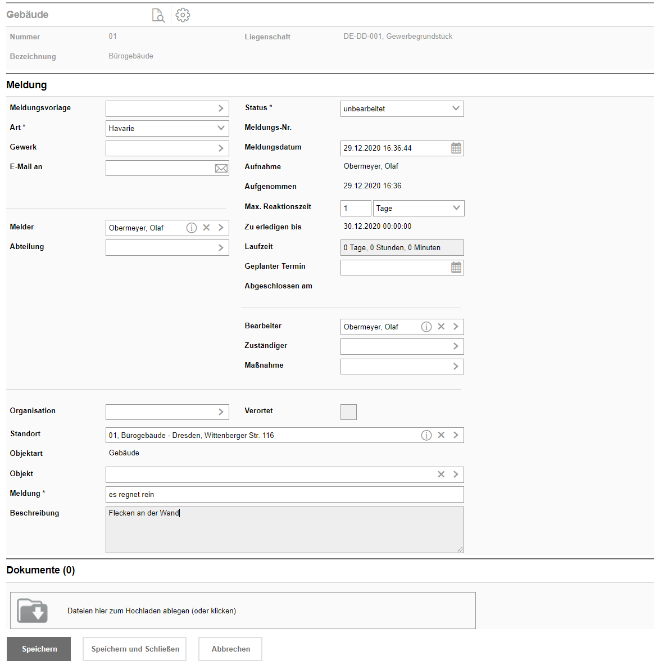
Task: Click 'Dokumente (0)' section heading
Action: tap(40, 570)
